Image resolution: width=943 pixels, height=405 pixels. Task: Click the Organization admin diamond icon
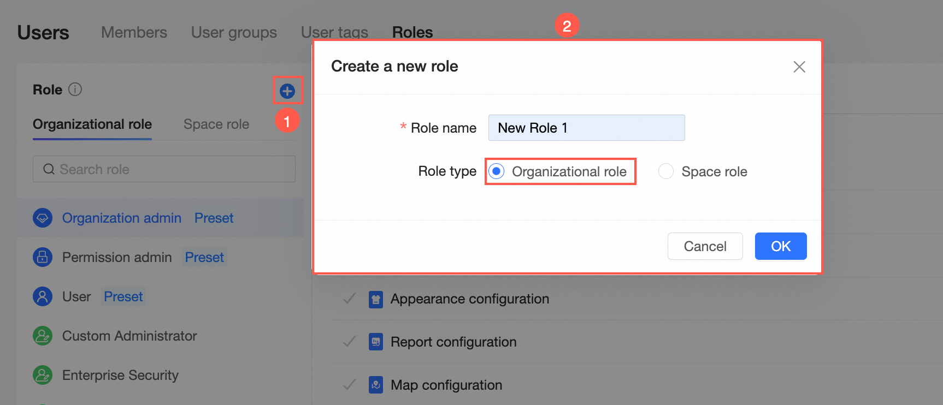click(x=43, y=218)
